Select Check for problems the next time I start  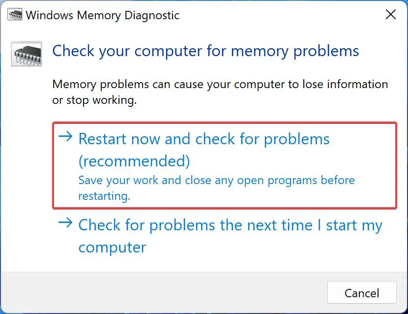coord(230,225)
